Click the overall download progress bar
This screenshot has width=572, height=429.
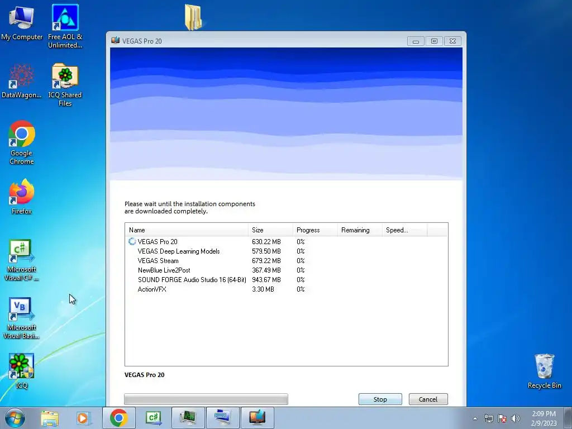tap(206, 399)
